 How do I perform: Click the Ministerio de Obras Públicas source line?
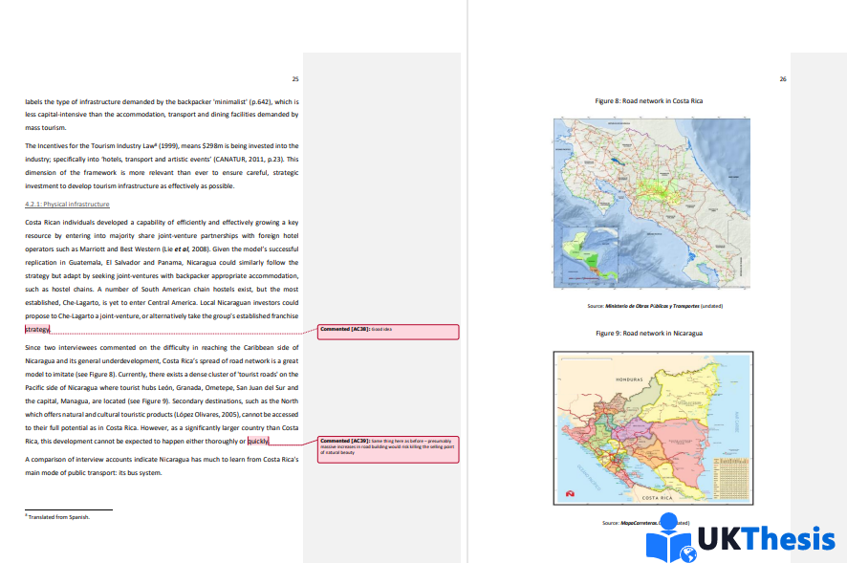pos(655,306)
